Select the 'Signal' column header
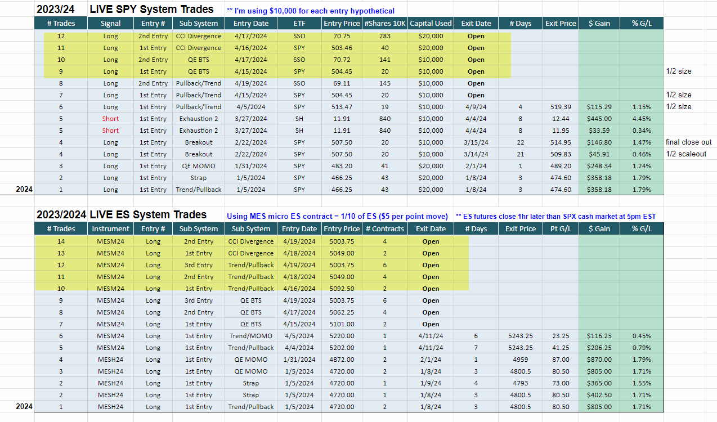 [110, 24]
